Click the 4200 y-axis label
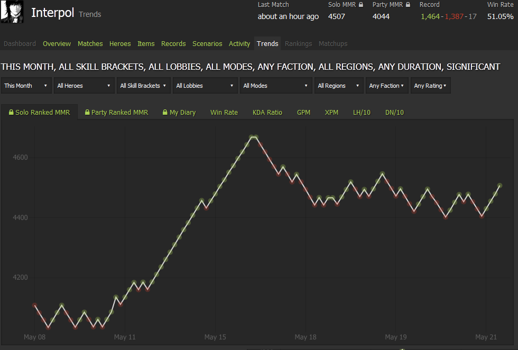The width and height of the screenshot is (518, 350). pyautogui.click(x=20, y=277)
